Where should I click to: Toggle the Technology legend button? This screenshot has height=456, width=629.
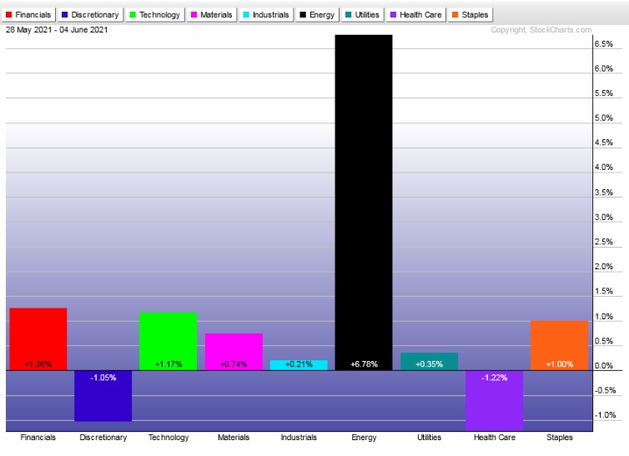click(x=155, y=15)
